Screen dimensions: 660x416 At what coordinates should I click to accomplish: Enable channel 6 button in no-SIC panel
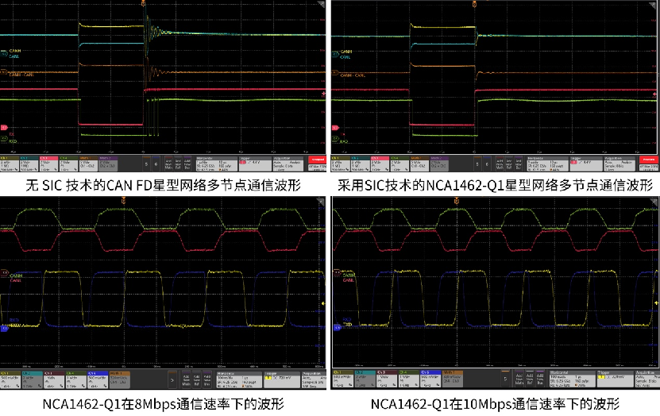tap(156, 164)
